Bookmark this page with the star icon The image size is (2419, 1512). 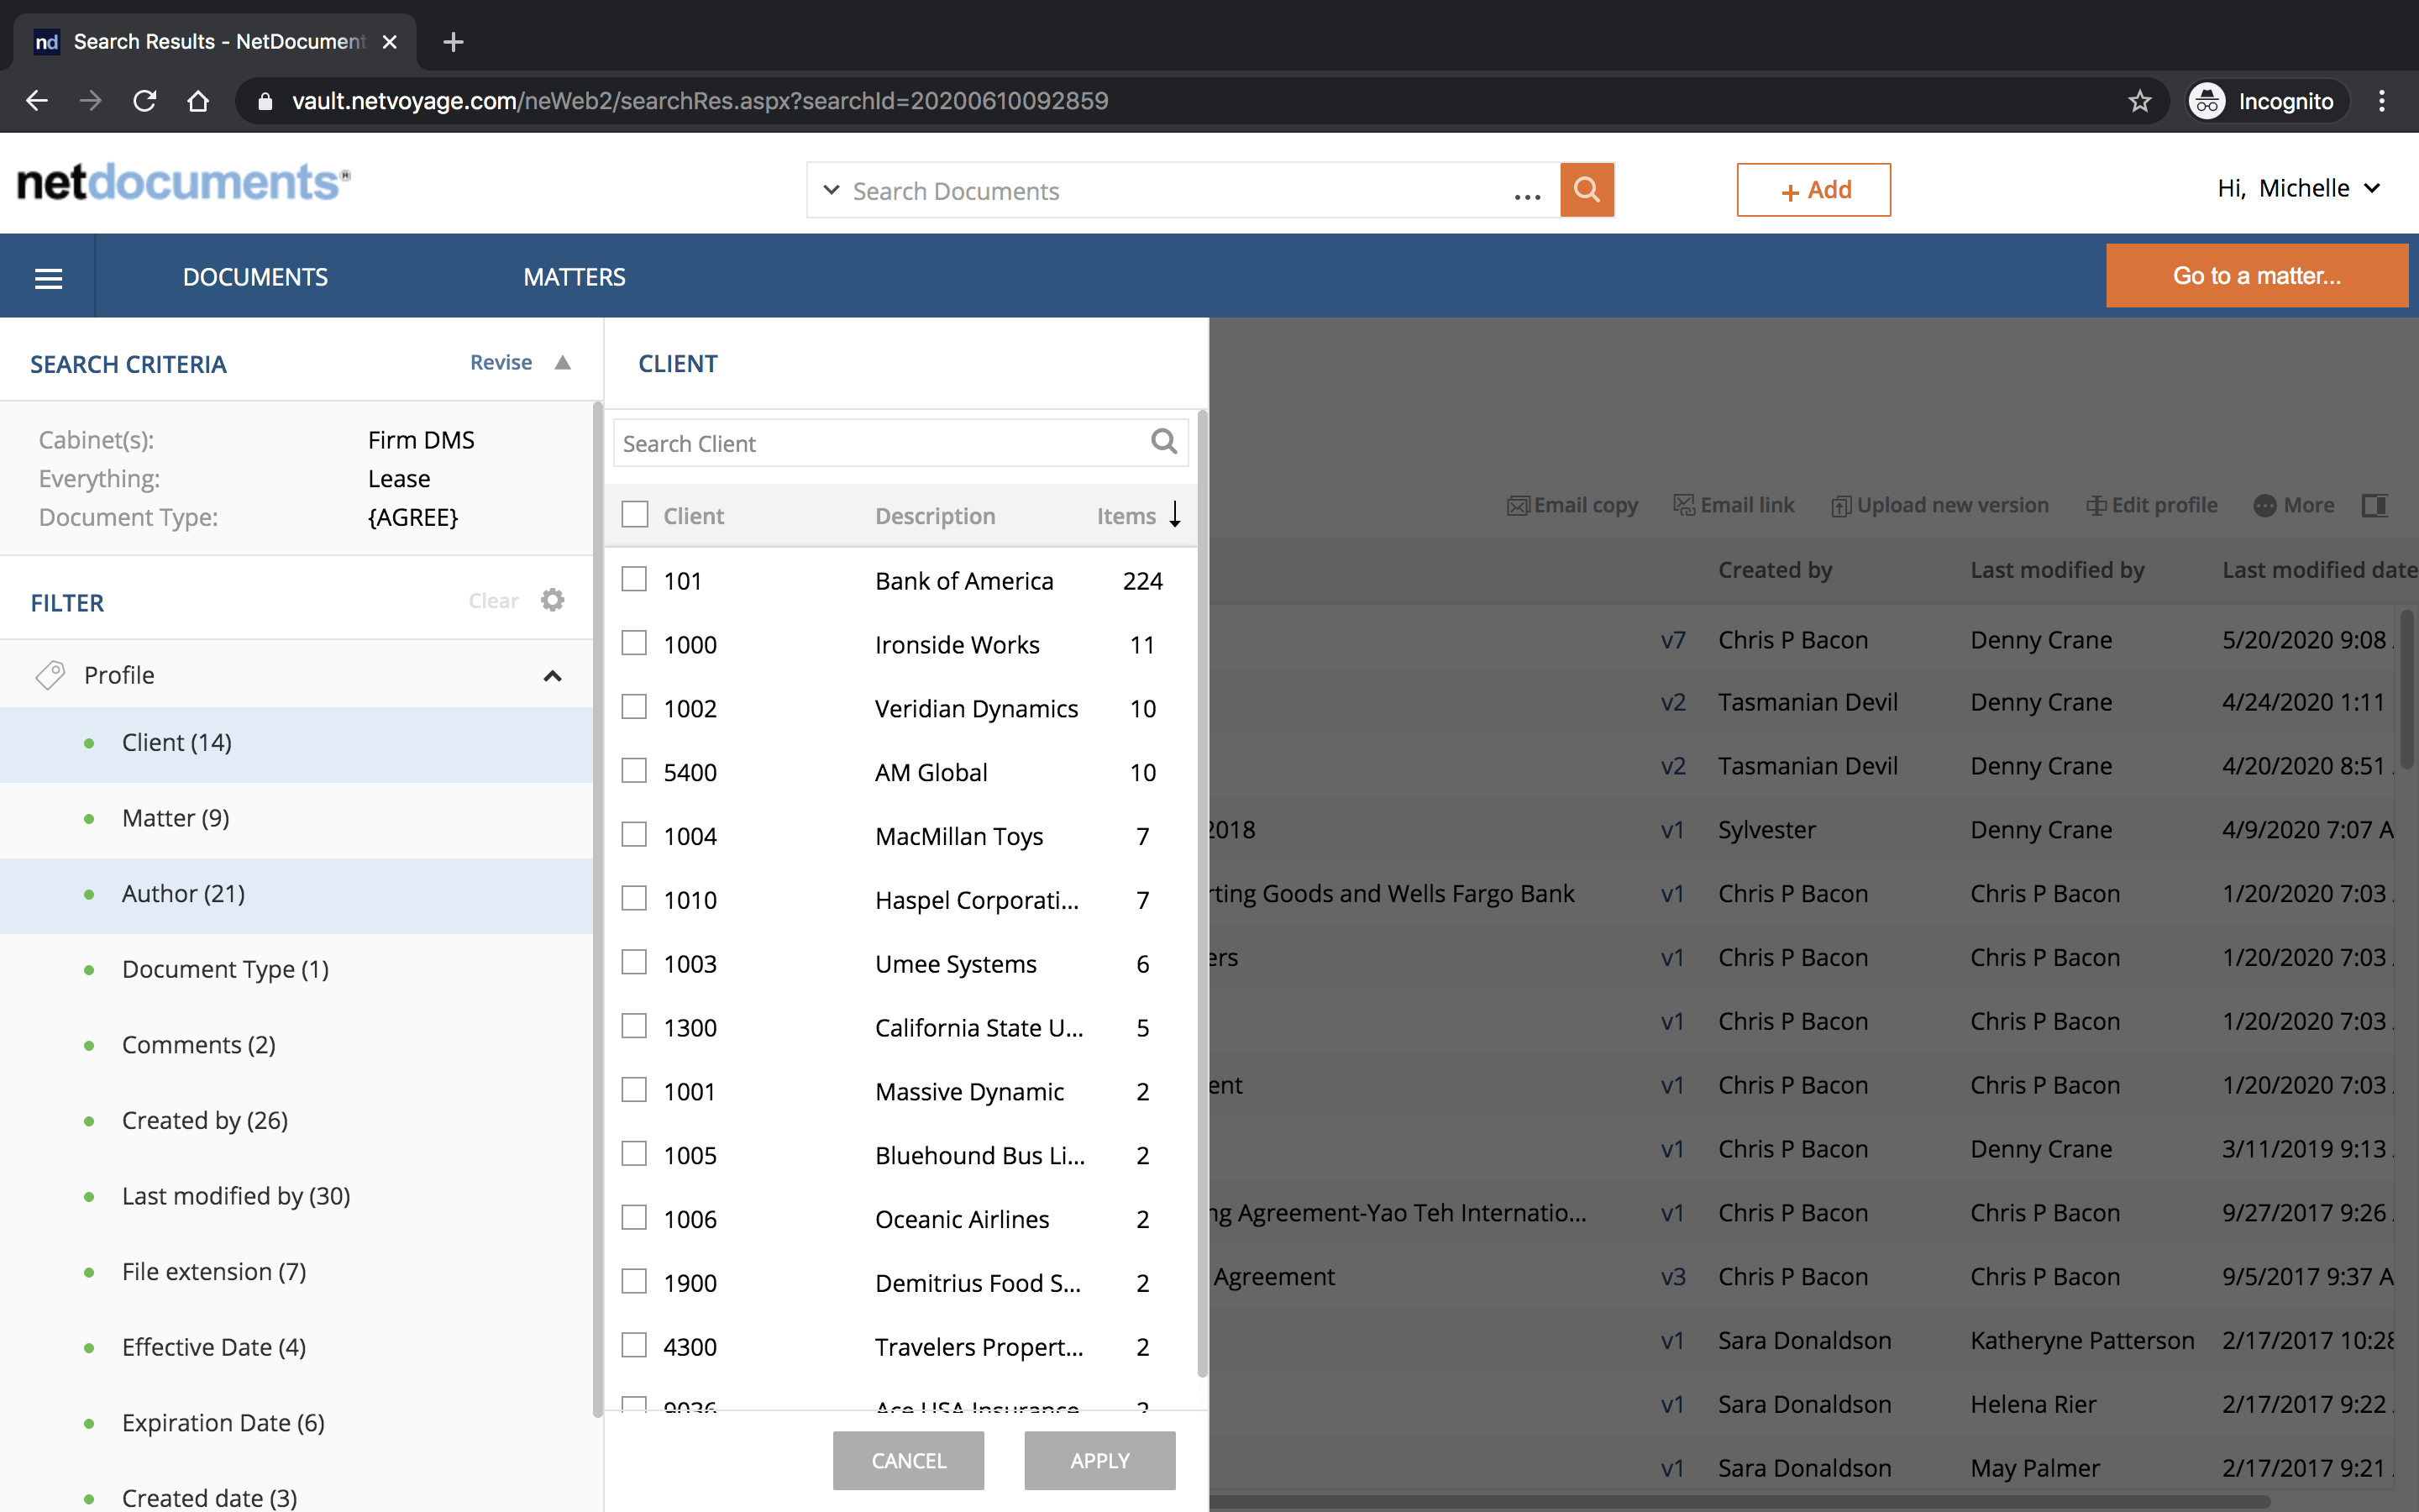point(2139,101)
